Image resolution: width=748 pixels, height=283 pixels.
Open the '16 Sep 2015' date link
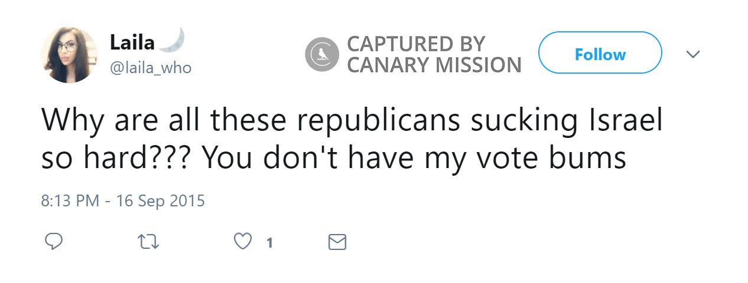[160, 200]
